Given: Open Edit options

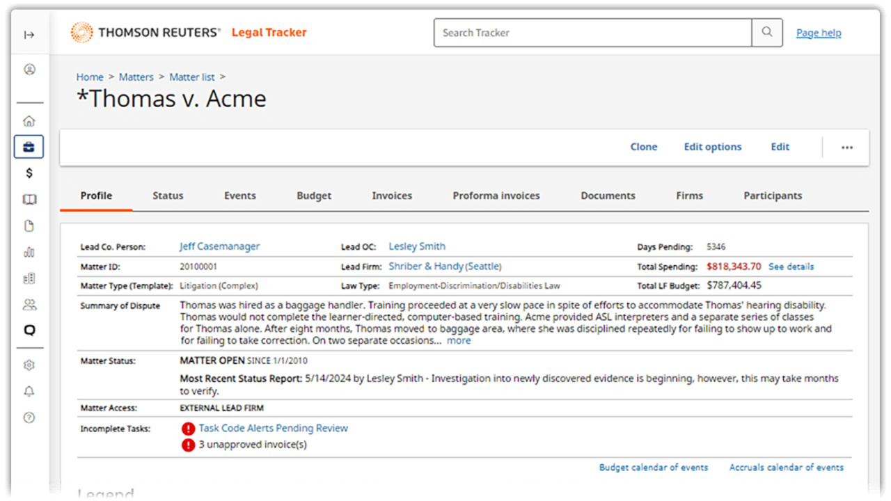Looking at the screenshot, I should pos(712,147).
